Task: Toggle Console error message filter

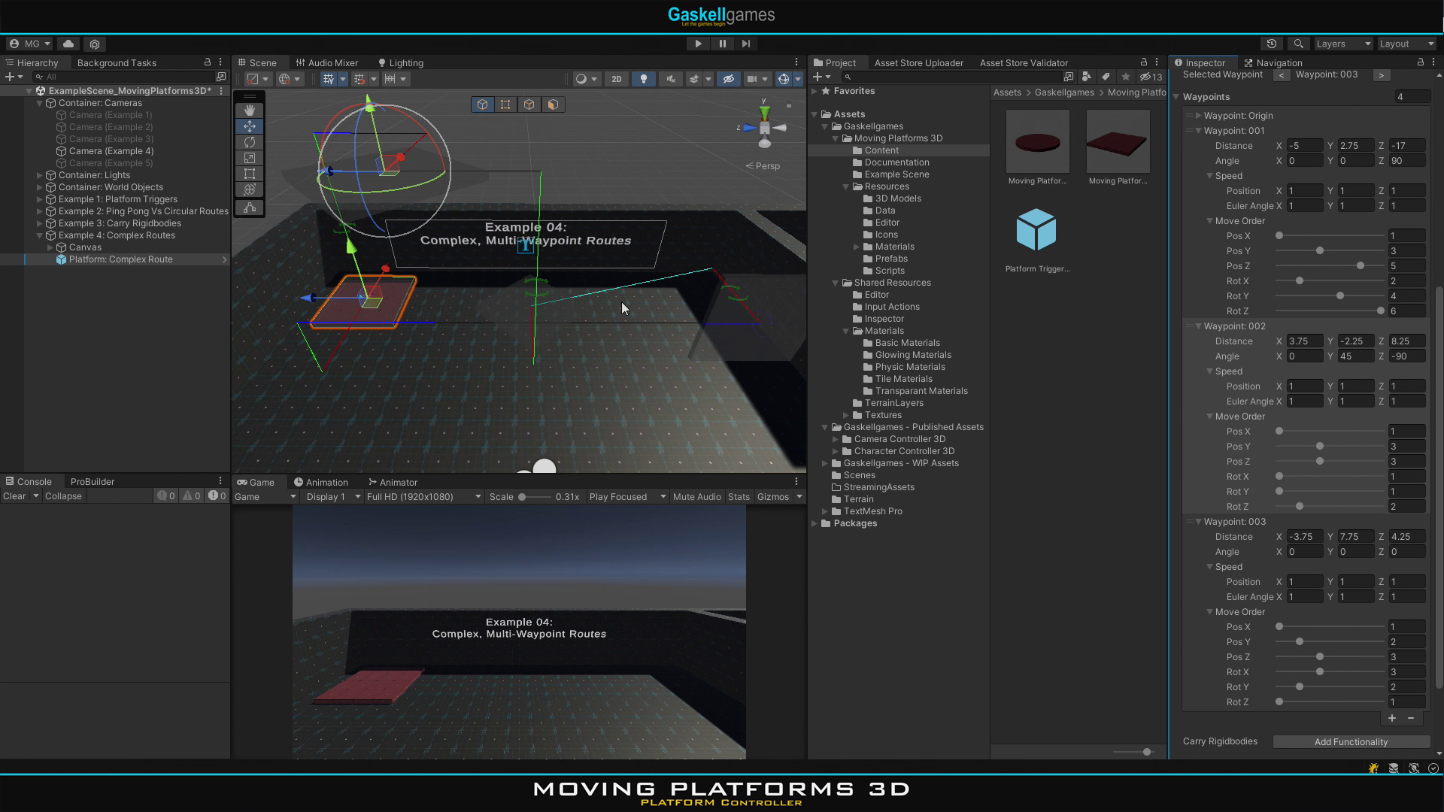Action: click(217, 496)
